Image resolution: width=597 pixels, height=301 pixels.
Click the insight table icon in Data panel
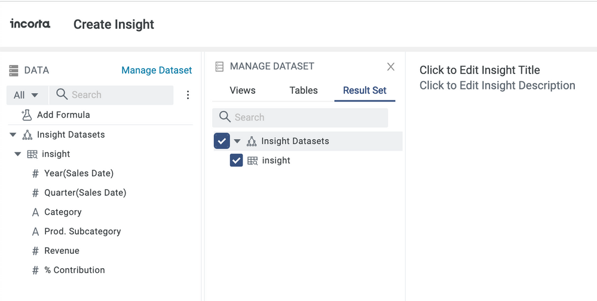coord(32,154)
